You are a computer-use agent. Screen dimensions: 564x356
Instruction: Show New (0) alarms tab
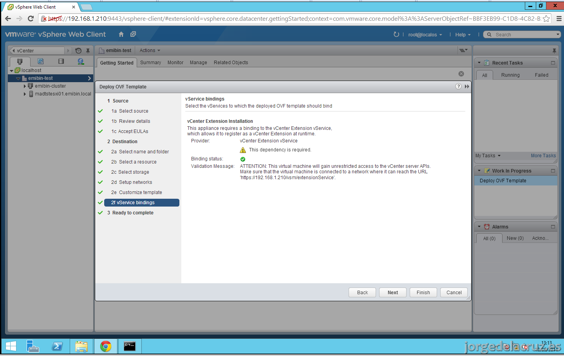(515, 238)
